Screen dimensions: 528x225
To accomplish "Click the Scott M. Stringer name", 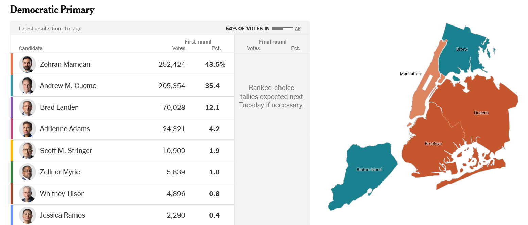I will (66, 151).
